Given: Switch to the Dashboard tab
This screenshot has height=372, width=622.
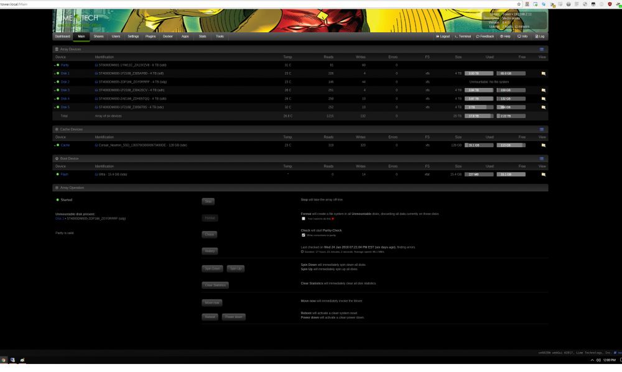Looking at the screenshot, I should 63,37.
